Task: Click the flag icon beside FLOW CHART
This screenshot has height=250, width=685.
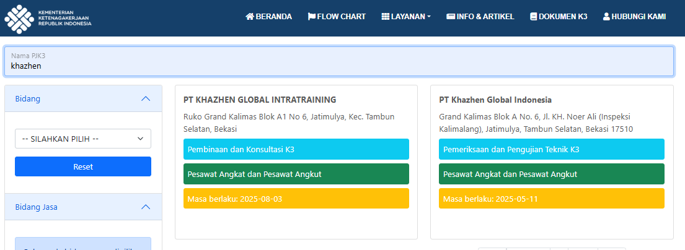Action: coord(311,17)
